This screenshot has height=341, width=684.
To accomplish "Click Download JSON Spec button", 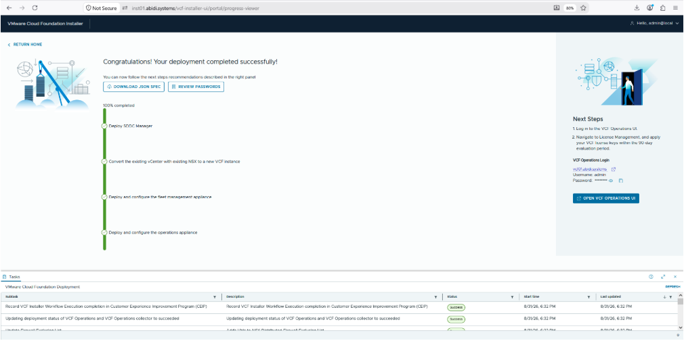I will [x=133, y=87].
